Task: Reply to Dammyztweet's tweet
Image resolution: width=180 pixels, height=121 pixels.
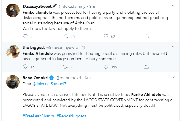Action: tap(25, 37)
